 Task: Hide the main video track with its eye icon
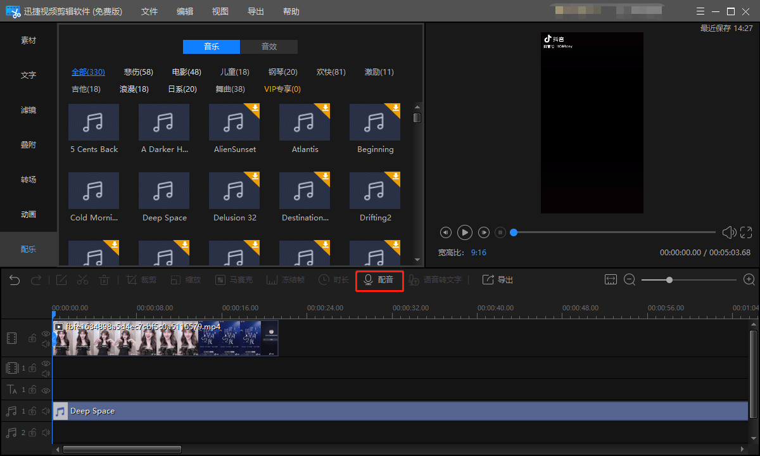[46, 334]
